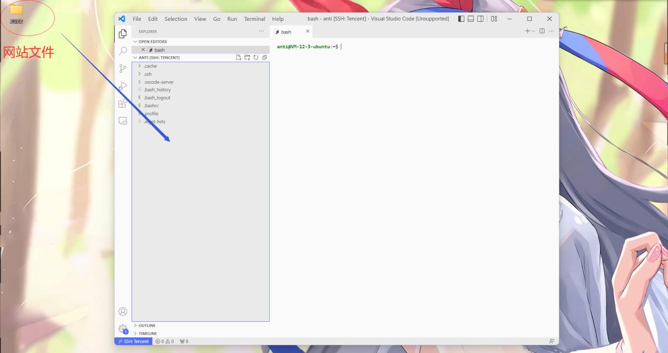Collapse all folders in Explorer
This screenshot has width=668, height=353.
click(x=265, y=58)
